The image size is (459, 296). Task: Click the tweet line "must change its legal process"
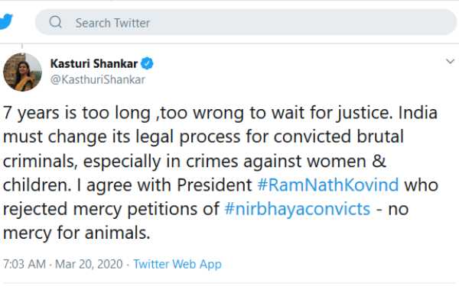point(203,137)
